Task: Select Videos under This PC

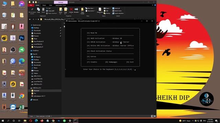Action: tap(36, 73)
